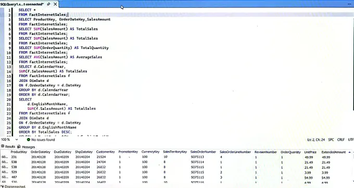Close the SQLQuery1 query tab
The image size is (354, 188).
coord(55,4)
